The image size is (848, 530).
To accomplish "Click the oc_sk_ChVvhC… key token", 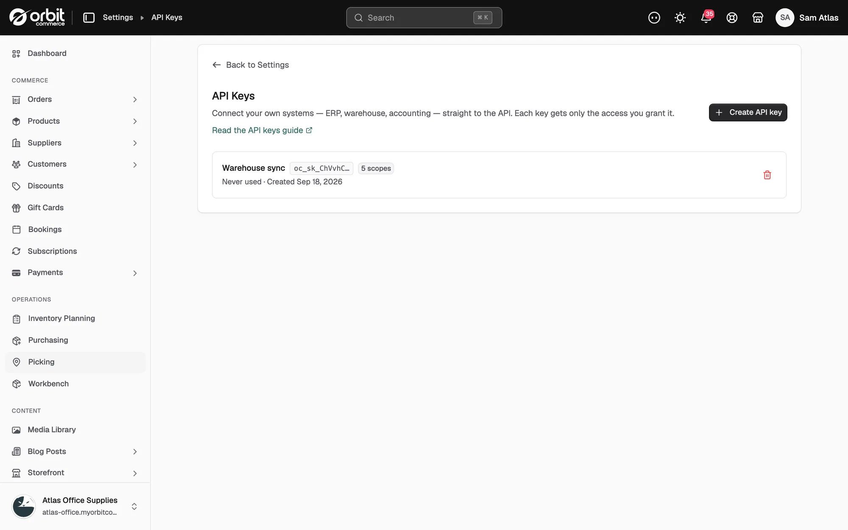I will [321, 168].
